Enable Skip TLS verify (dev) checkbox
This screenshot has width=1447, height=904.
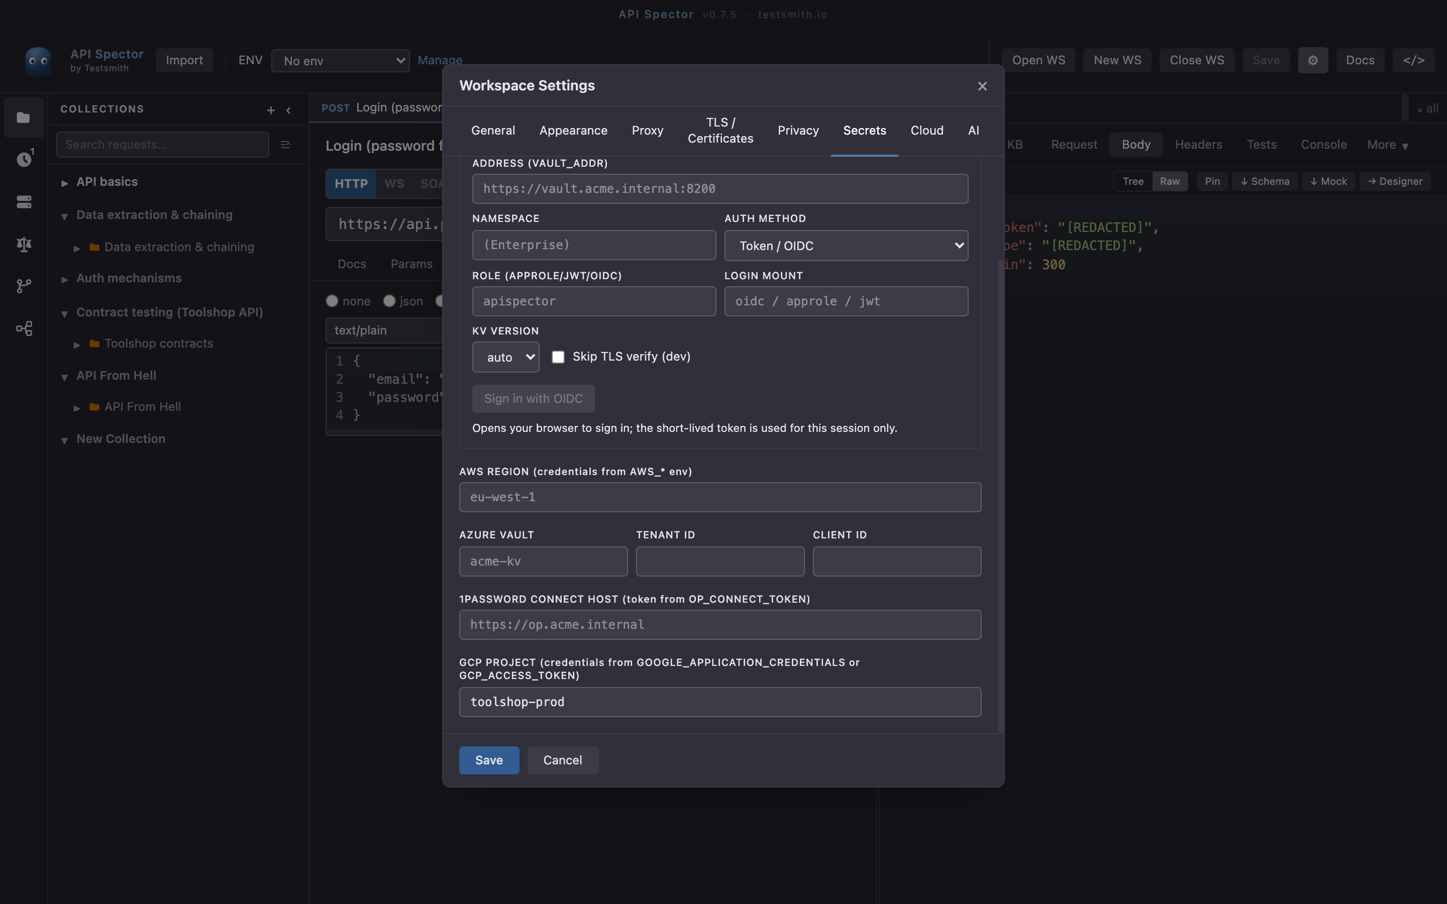coord(558,357)
